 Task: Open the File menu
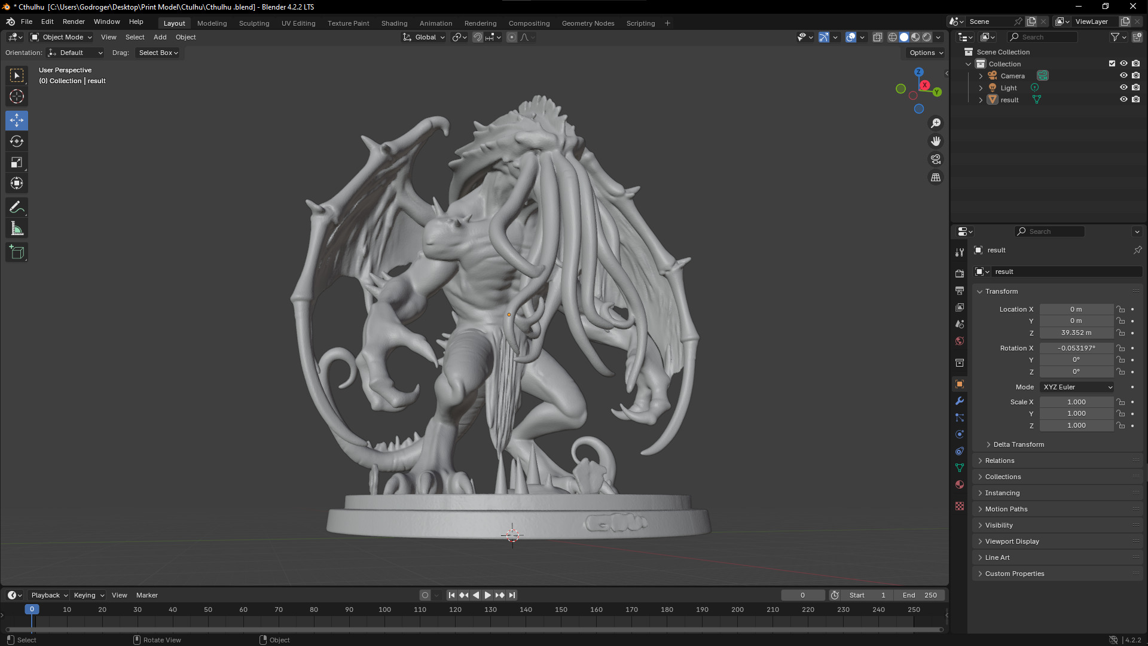pyautogui.click(x=26, y=22)
